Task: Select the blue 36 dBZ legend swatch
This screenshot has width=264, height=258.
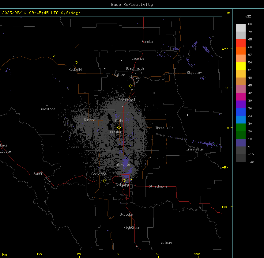Action: pos(241,112)
